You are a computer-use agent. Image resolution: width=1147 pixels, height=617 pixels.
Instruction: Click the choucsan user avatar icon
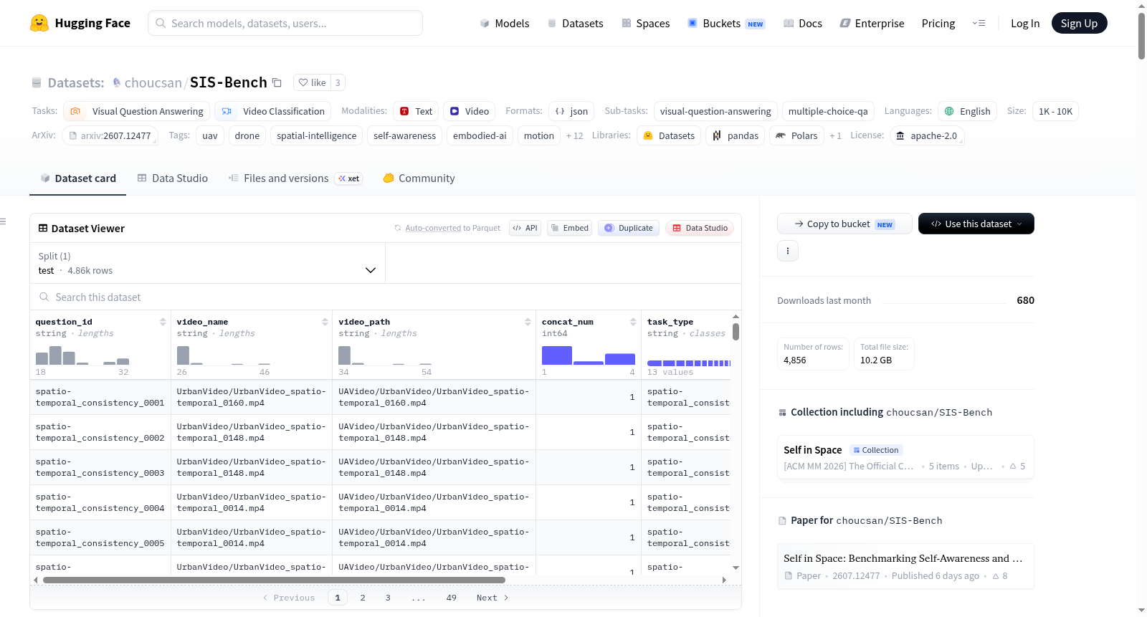pos(117,82)
